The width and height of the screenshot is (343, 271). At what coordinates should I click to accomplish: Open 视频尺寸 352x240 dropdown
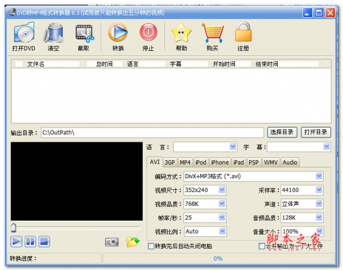pos(222,190)
